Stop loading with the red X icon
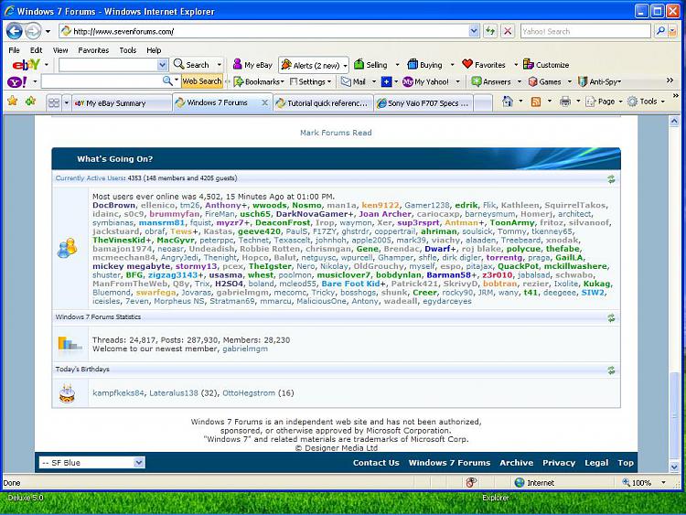This screenshot has width=686, height=515. [507, 31]
